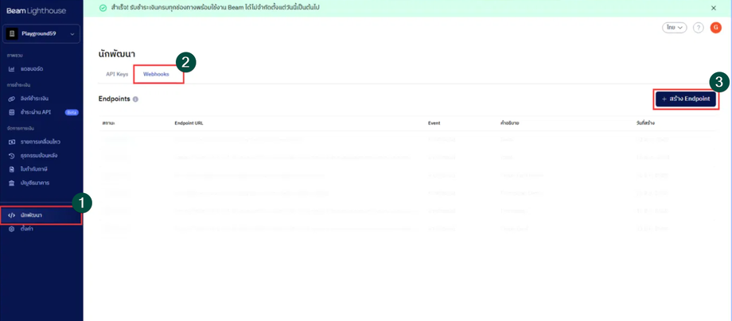Click the วันที่สร้าง column header
Image resolution: width=732 pixels, height=321 pixels.
click(x=647, y=123)
